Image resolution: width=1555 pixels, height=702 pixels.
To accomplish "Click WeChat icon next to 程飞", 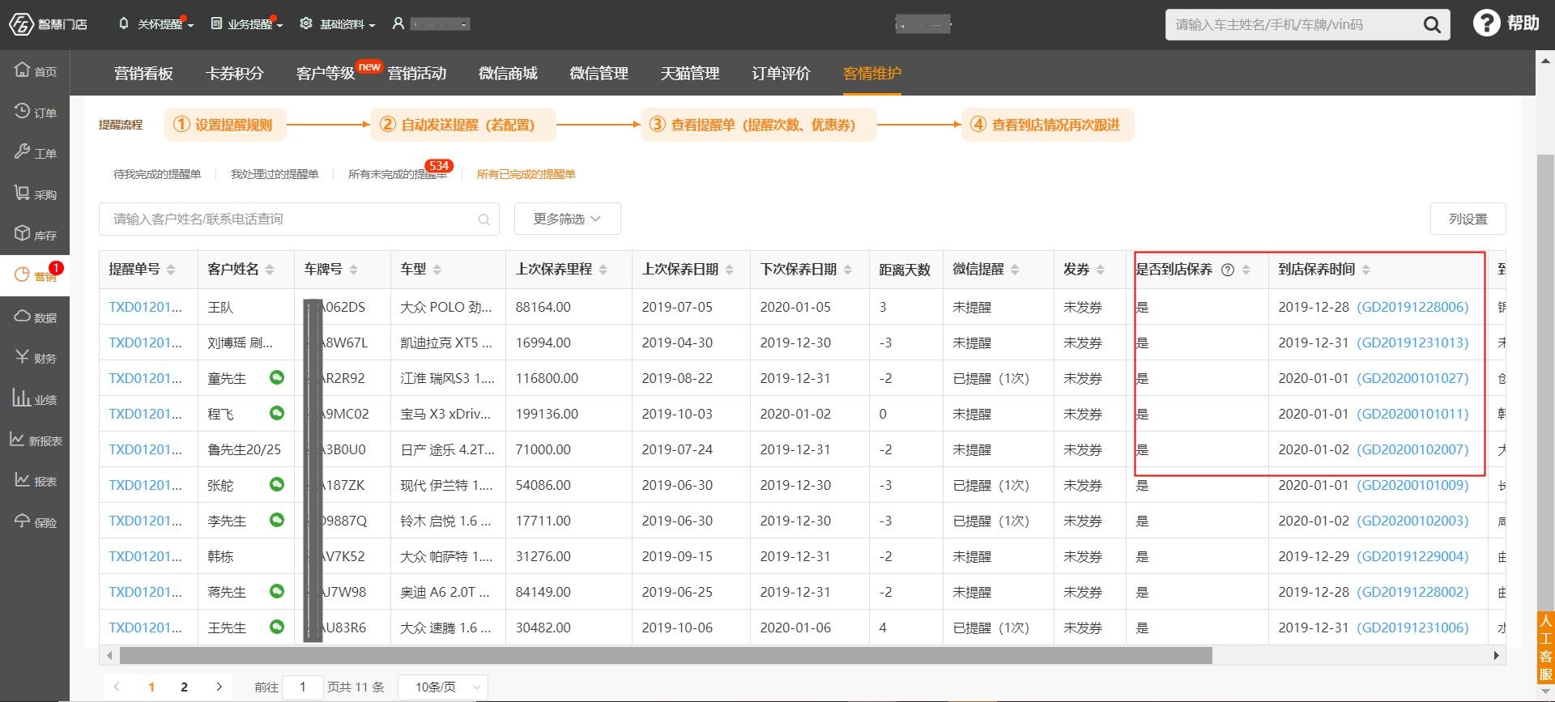I will 277,413.
